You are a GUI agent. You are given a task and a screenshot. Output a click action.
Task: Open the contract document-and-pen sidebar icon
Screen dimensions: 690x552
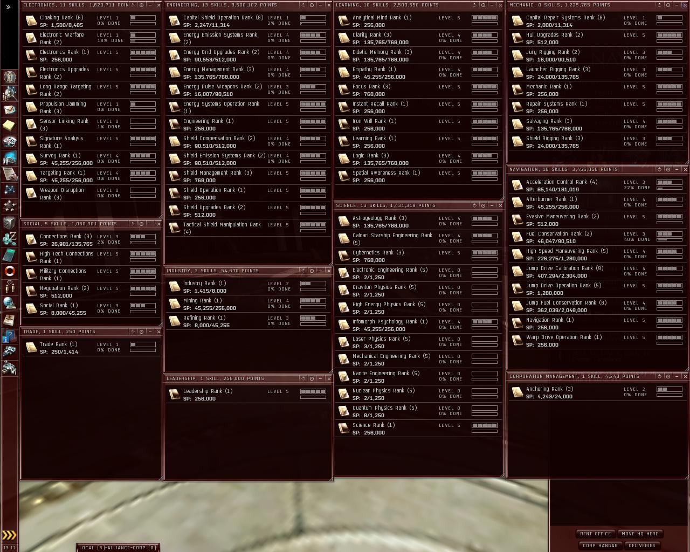click(9, 174)
